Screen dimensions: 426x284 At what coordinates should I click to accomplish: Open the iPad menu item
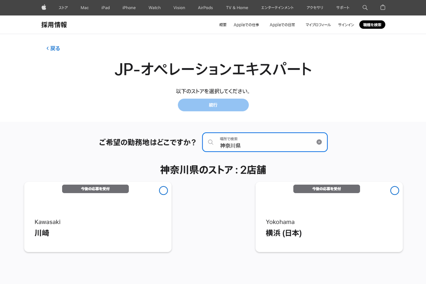[x=105, y=7]
